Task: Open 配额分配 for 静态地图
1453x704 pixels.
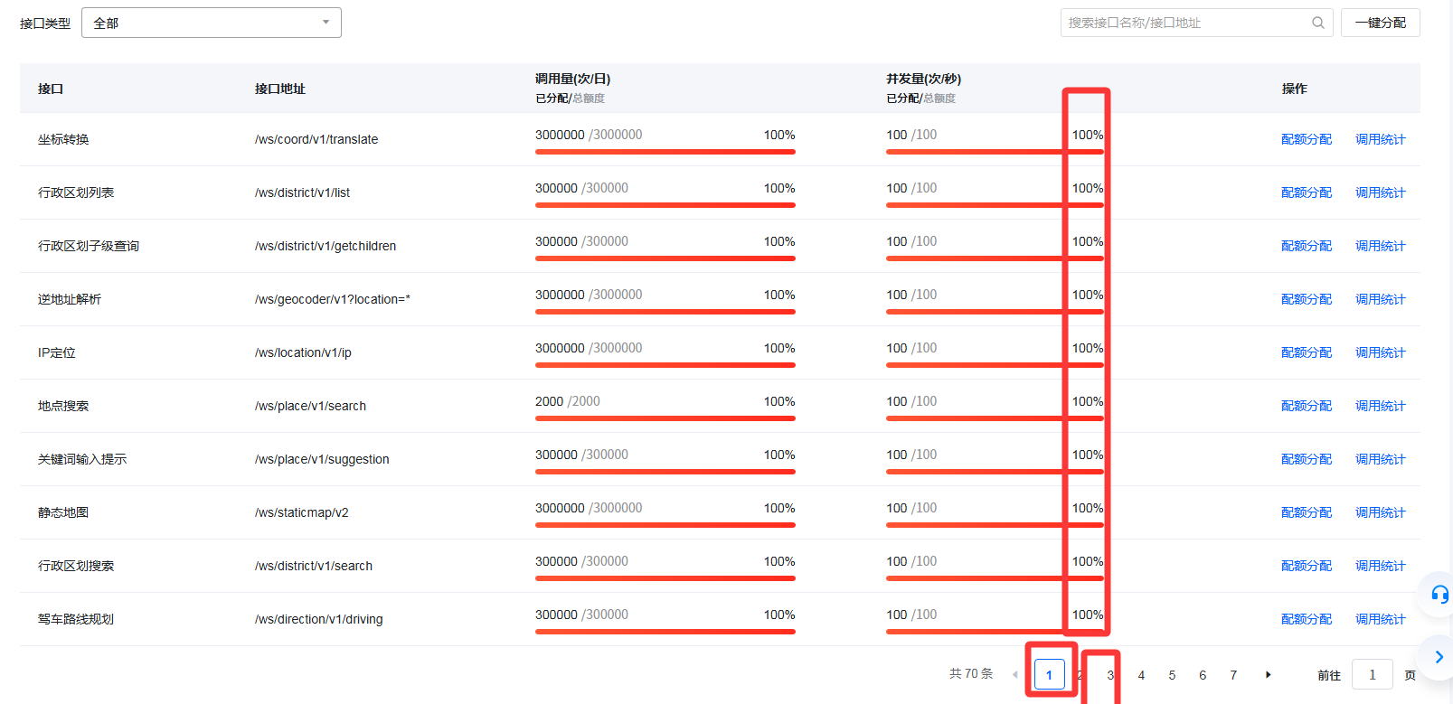Action: pyautogui.click(x=1306, y=512)
